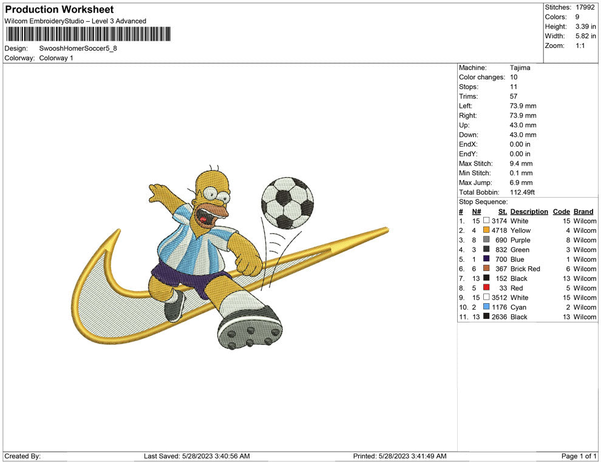Click stitch count 2636 in stop 11

[x=500, y=316]
